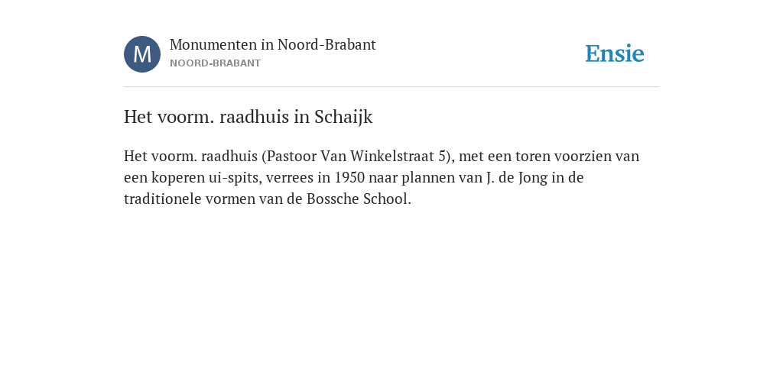Select the gray NOORD-BRABANT category label
Viewport: 783px width, 391px height.
pos(215,63)
